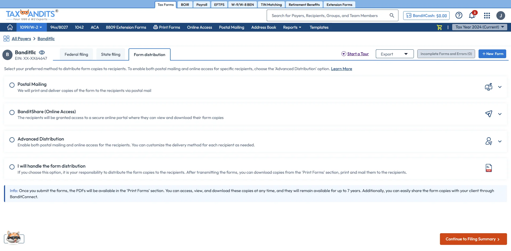The image size is (511, 251).
Task: Open the apps grid icon
Action: tap(487, 16)
